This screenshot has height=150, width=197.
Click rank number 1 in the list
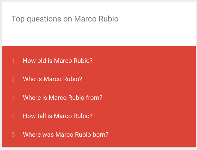[13, 61]
